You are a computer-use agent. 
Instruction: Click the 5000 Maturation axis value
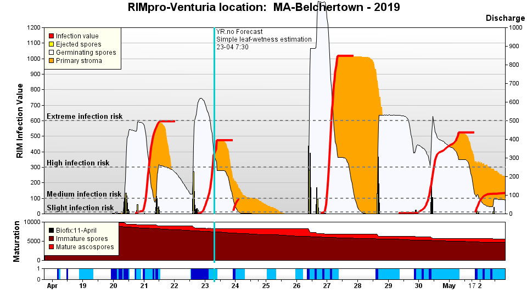tap(33, 241)
